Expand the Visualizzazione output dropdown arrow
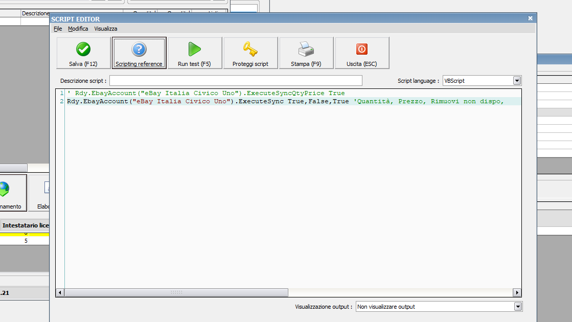 pos(518,307)
